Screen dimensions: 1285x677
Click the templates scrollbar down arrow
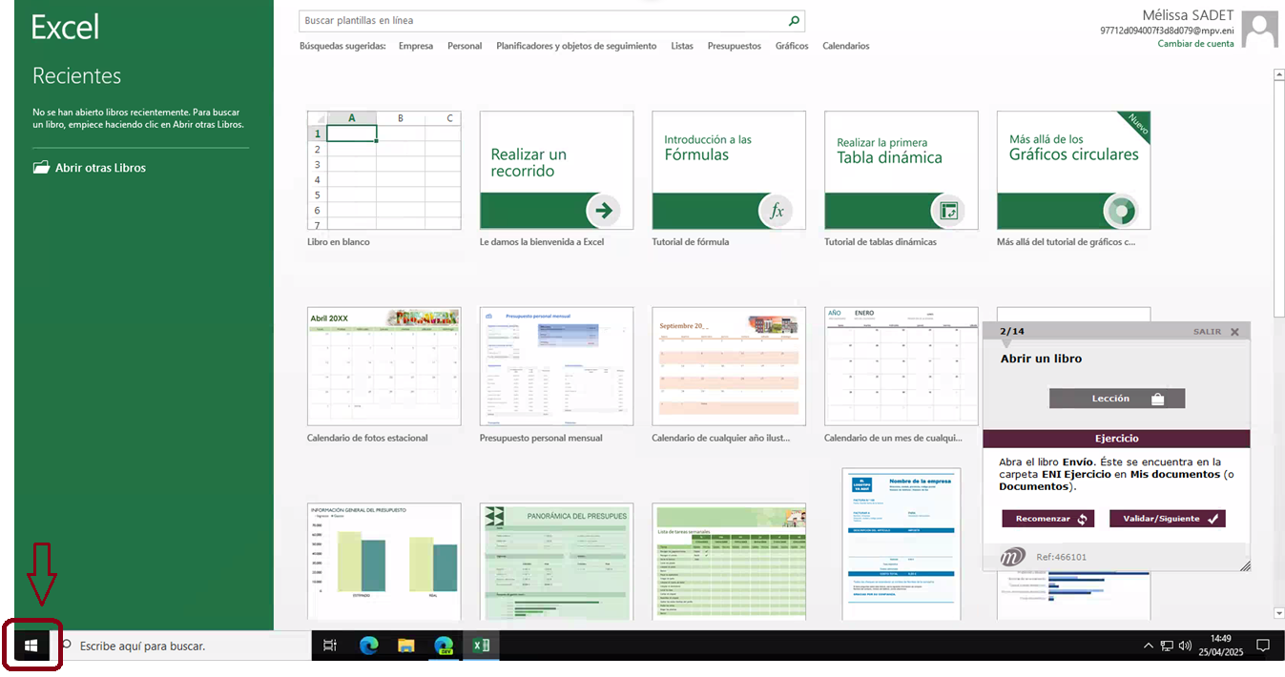(x=1278, y=613)
